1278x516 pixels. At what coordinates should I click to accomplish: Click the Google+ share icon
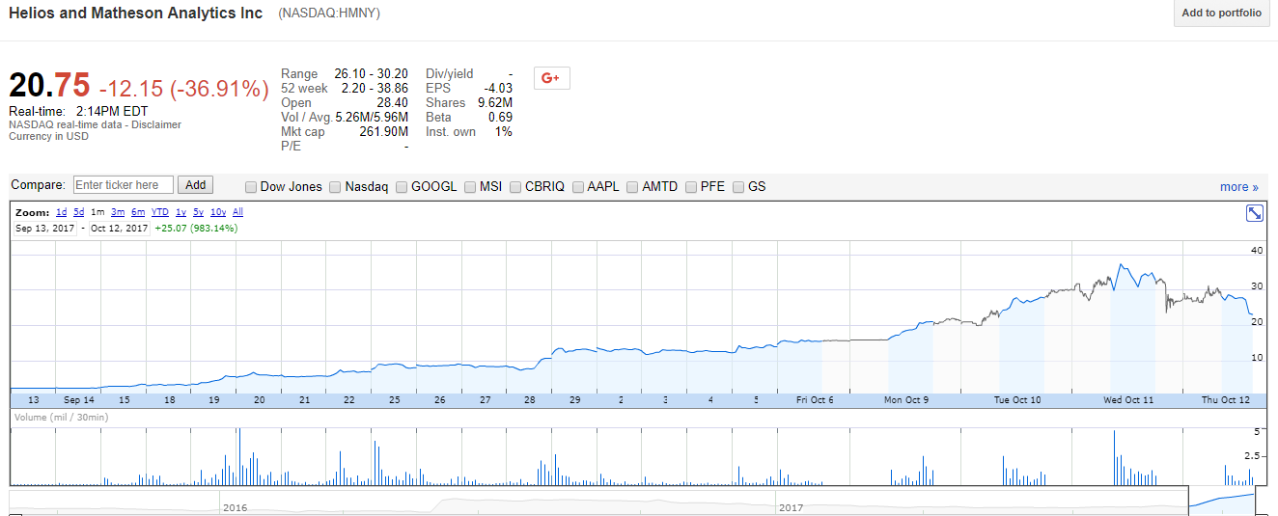click(551, 78)
